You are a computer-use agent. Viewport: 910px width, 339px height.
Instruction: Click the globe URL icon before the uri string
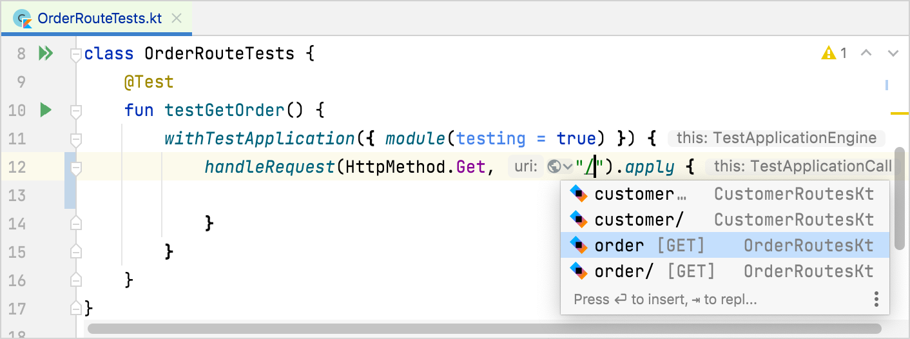coord(554,167)
